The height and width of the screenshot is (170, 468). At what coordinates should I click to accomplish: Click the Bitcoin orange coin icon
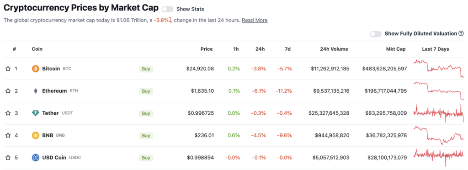pos(36,69)
